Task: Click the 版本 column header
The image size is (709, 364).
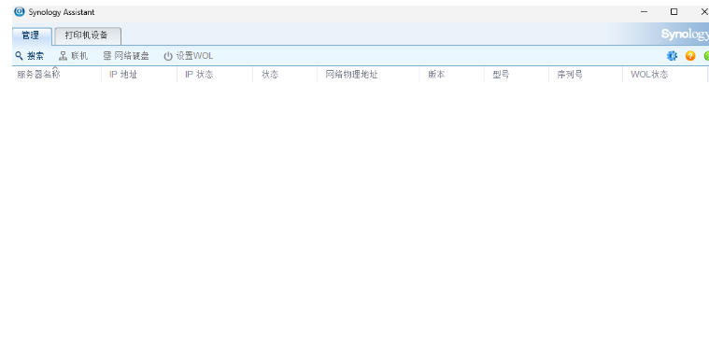Action: 452,75
